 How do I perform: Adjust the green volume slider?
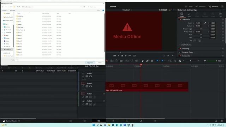click(x=212, y=61)
